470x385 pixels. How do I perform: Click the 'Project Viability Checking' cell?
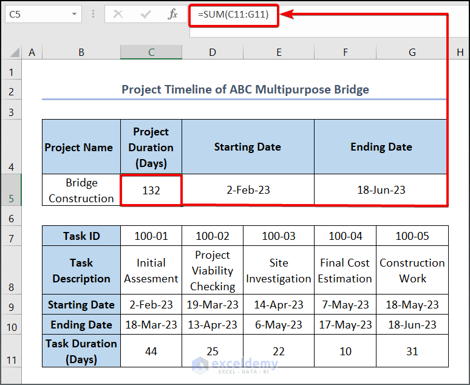click(213, 270)
